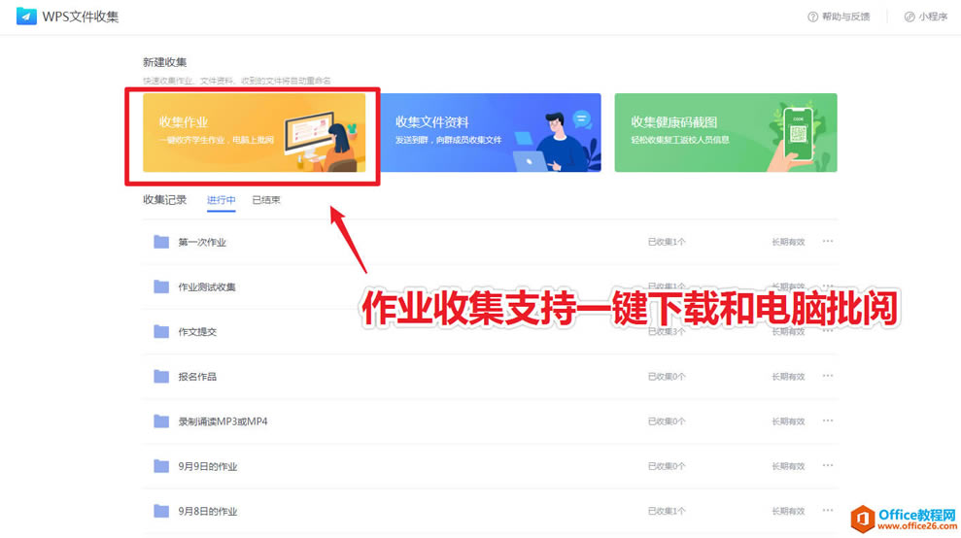This screenshot has width=961, height=538.
Task: Switch to the 进行中 tab
Action: click(222, 200)
